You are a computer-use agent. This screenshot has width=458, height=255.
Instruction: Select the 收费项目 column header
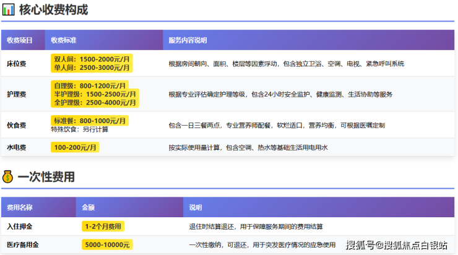(x=20, y=40)
